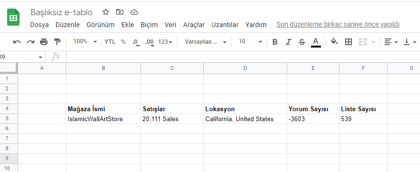Image resolution: width=420 pixels, height=172 pixels.
Task: Select column E header
Action: click(x=313, y=68)
